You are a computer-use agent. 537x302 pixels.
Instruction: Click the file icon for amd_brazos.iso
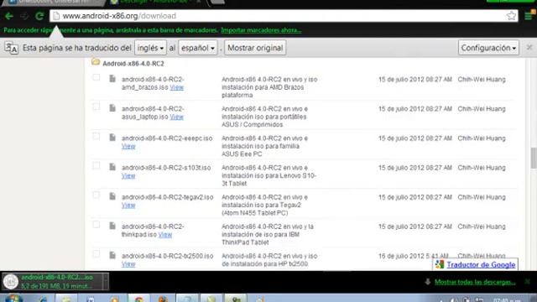tap(112, 79)
